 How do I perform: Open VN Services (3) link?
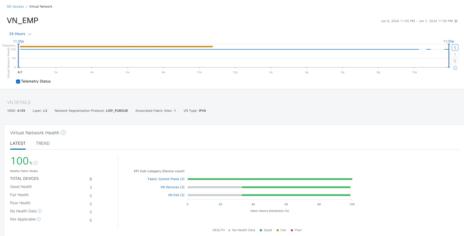pos(172,187)
